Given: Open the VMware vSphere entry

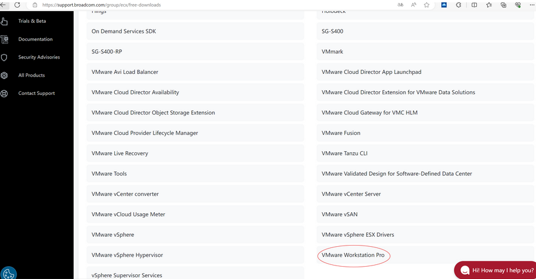Looking at the screenshot, I should pyautogui.click(x=195, y=234).
